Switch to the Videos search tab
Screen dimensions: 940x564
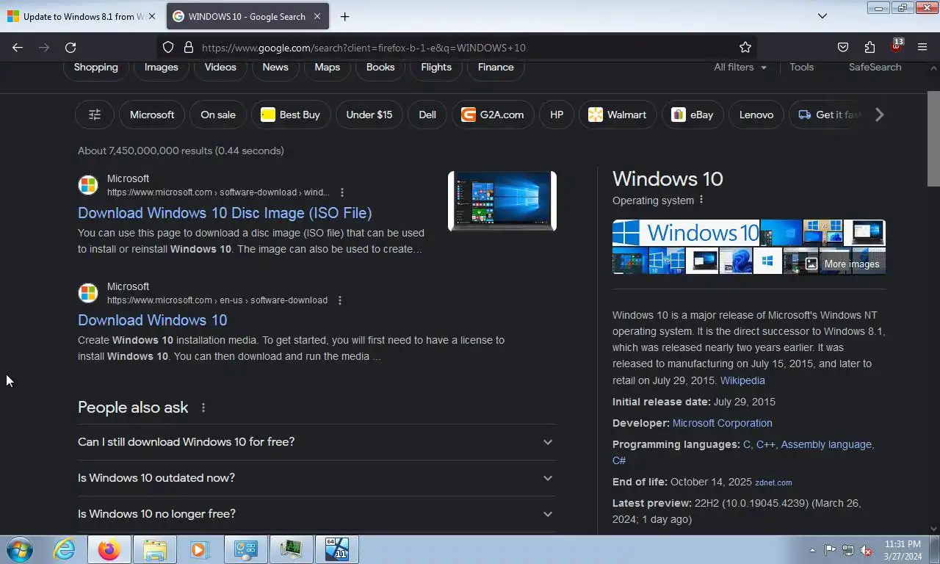220,68
